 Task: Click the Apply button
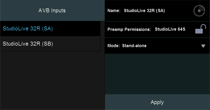[x=157, y=102]
